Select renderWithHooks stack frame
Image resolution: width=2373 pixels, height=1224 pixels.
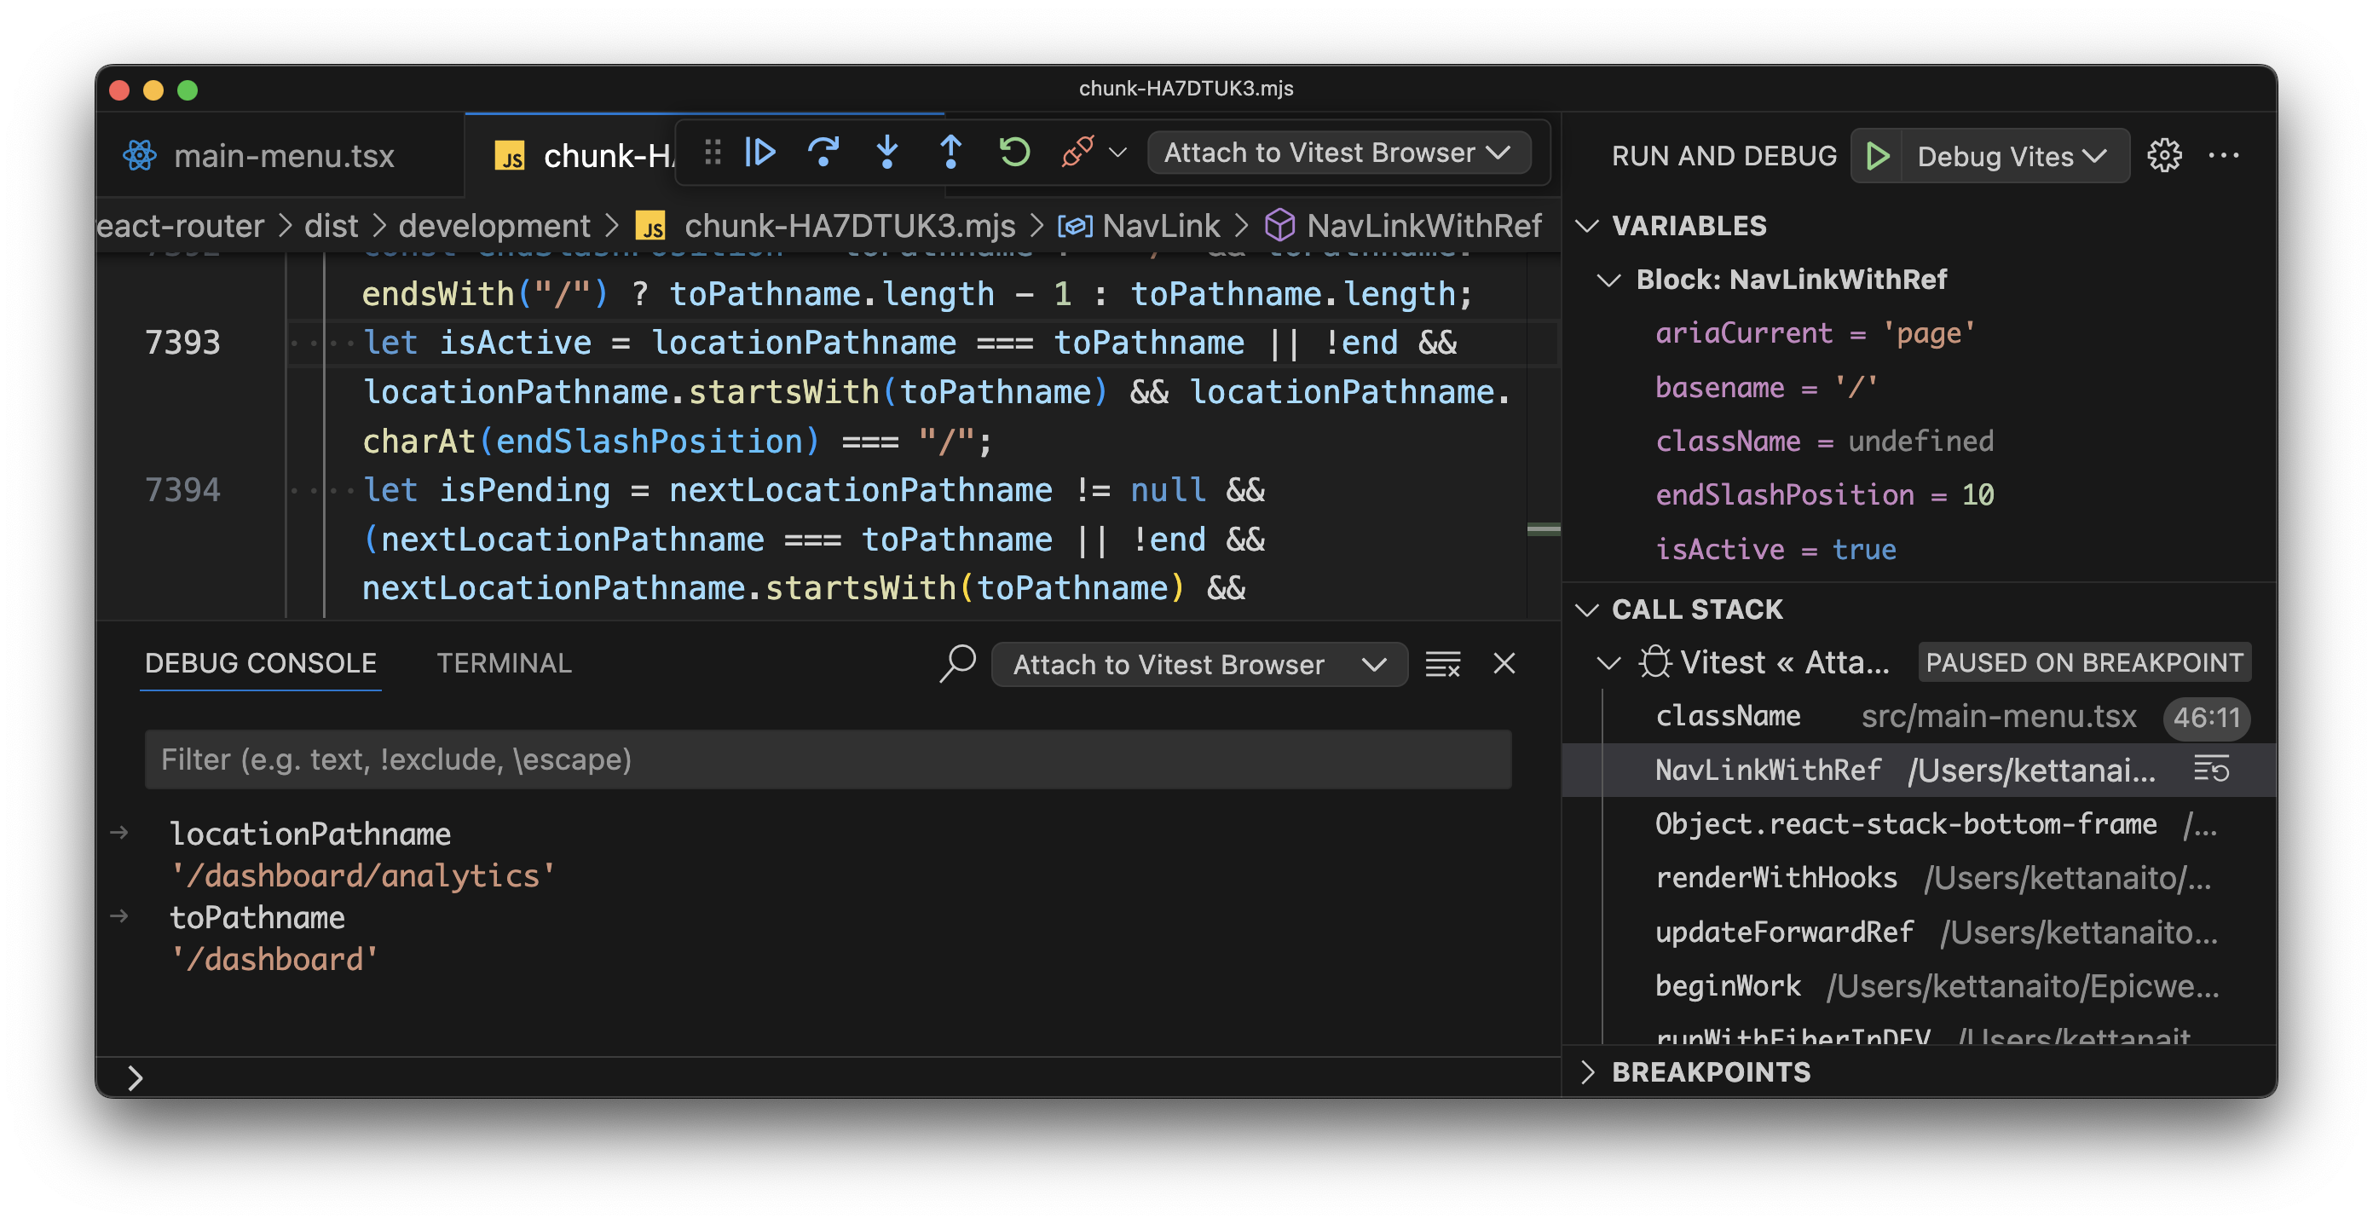click(x=1920, y=879)
